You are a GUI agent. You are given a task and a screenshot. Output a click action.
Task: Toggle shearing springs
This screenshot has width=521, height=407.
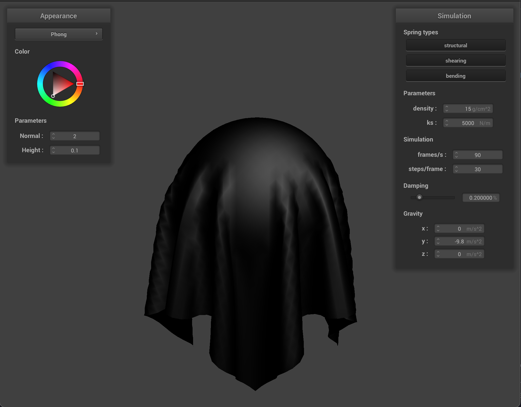click(455, 60)
